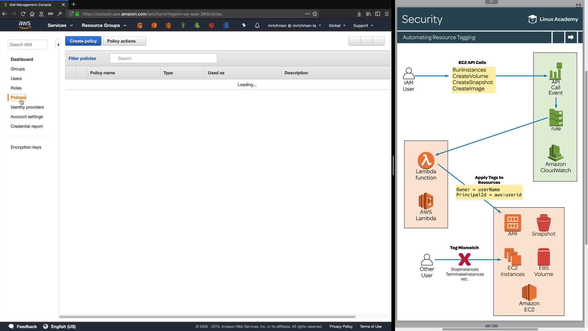Collapse the IAM sidebar navigation arrow
This screenshot has width=588, height=331.
58,45
